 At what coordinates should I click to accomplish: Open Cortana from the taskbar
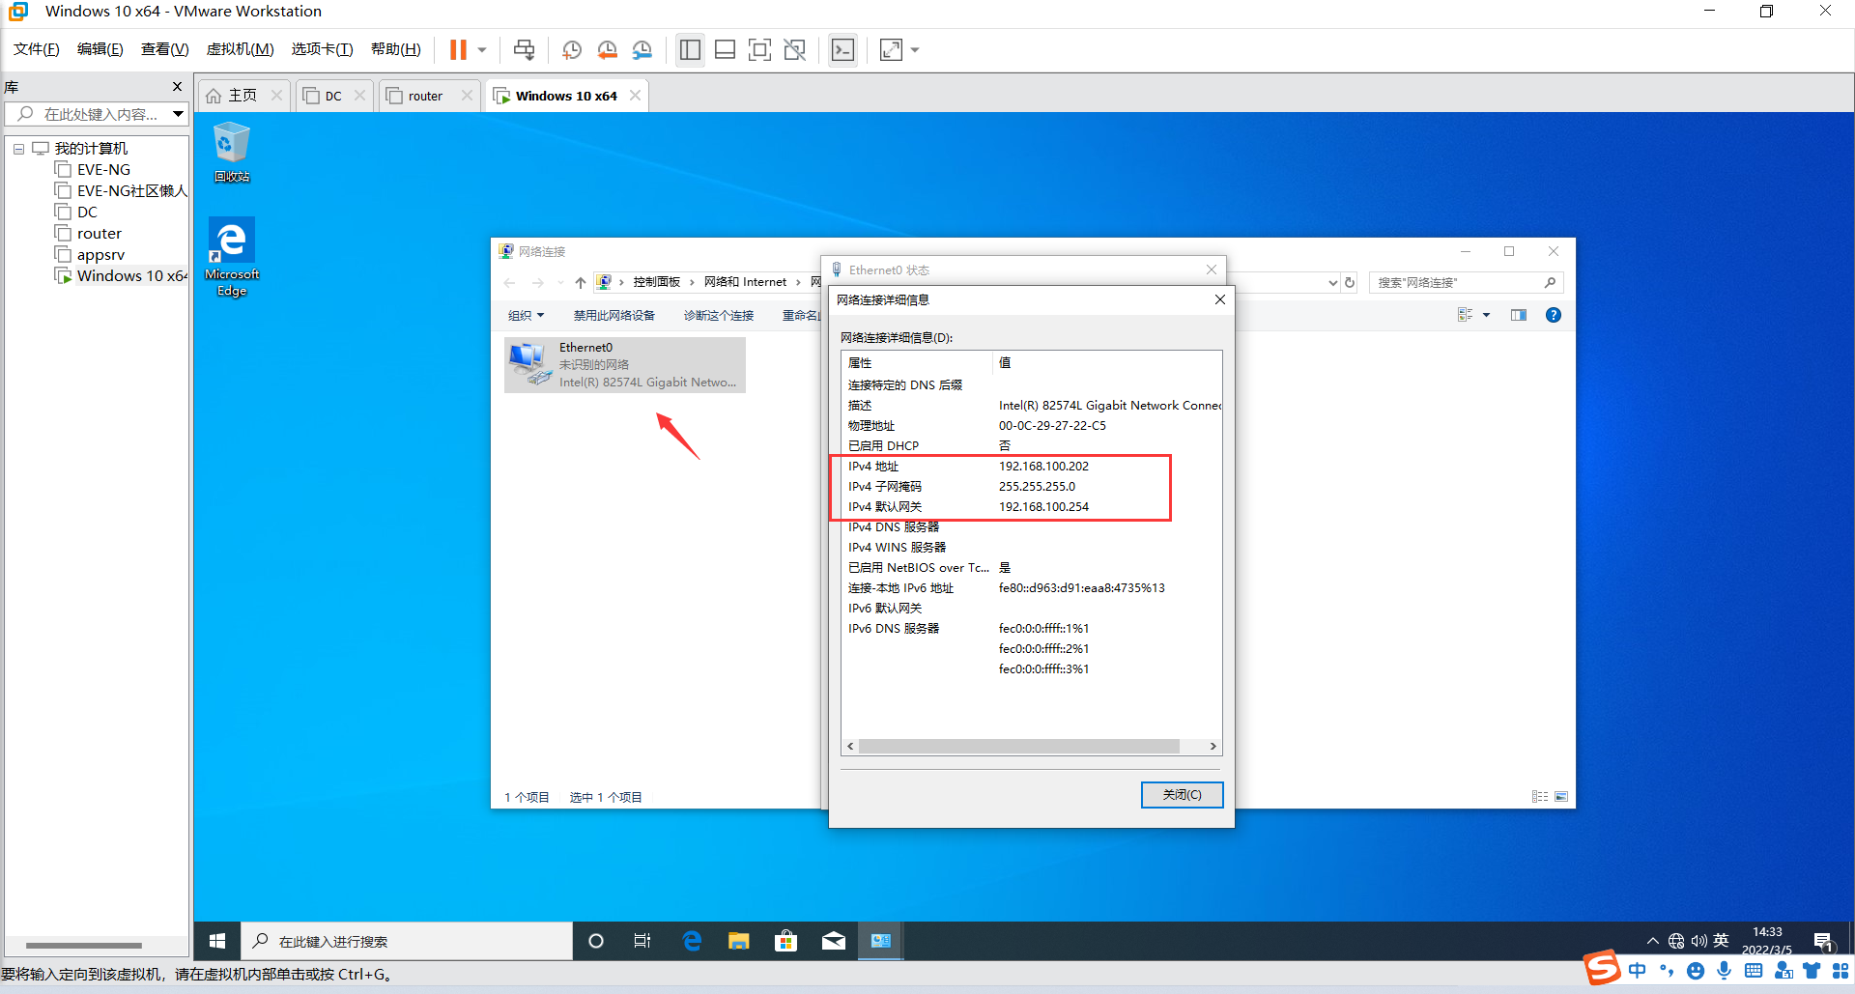click(596, 941)
